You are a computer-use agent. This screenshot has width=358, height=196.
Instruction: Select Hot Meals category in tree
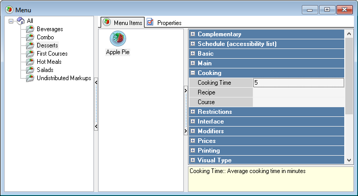49,62
